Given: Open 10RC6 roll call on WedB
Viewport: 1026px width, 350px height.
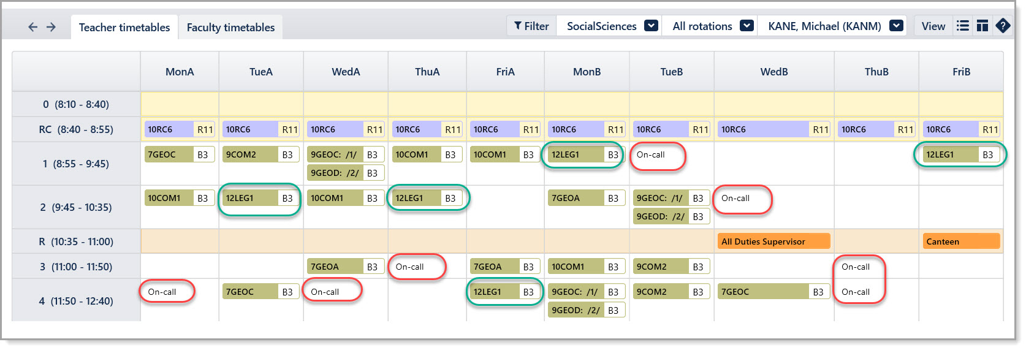Looking at the screenshot, I should coord(773,129).
